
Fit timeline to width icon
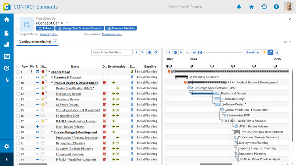tap(194, 52)
